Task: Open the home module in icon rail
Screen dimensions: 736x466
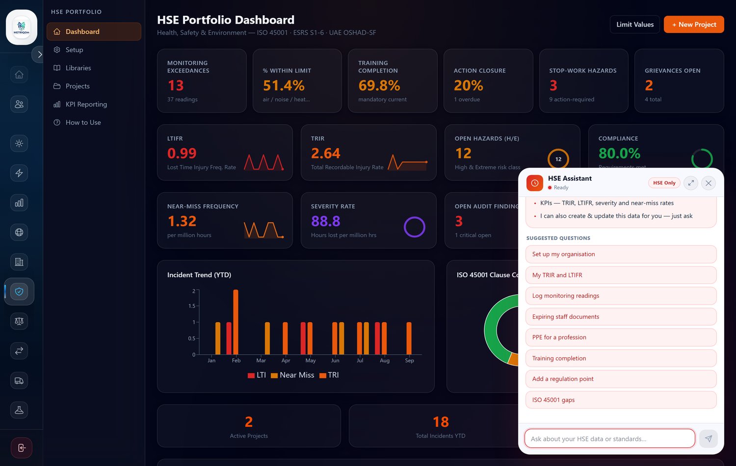Action: pyautogui.click(x=19, y=75)
